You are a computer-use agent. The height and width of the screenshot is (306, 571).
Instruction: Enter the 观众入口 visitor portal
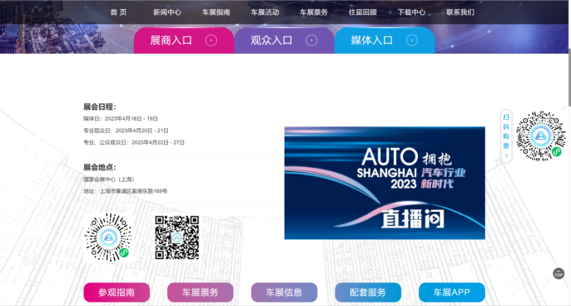click(x=284, y=41)
